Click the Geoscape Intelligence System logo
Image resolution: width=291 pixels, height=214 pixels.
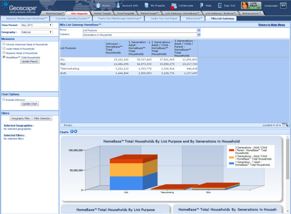[x=19, y=7]
